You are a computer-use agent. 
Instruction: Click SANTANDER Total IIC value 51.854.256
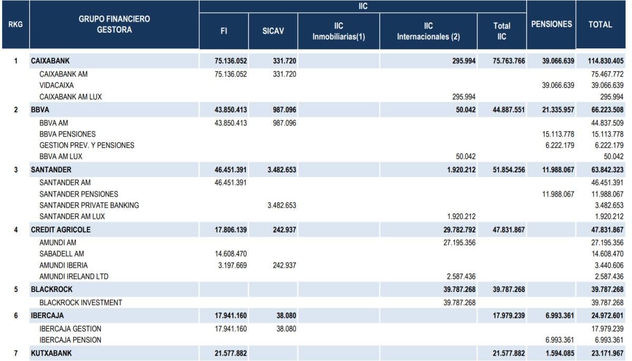click(x=509, y=170)
